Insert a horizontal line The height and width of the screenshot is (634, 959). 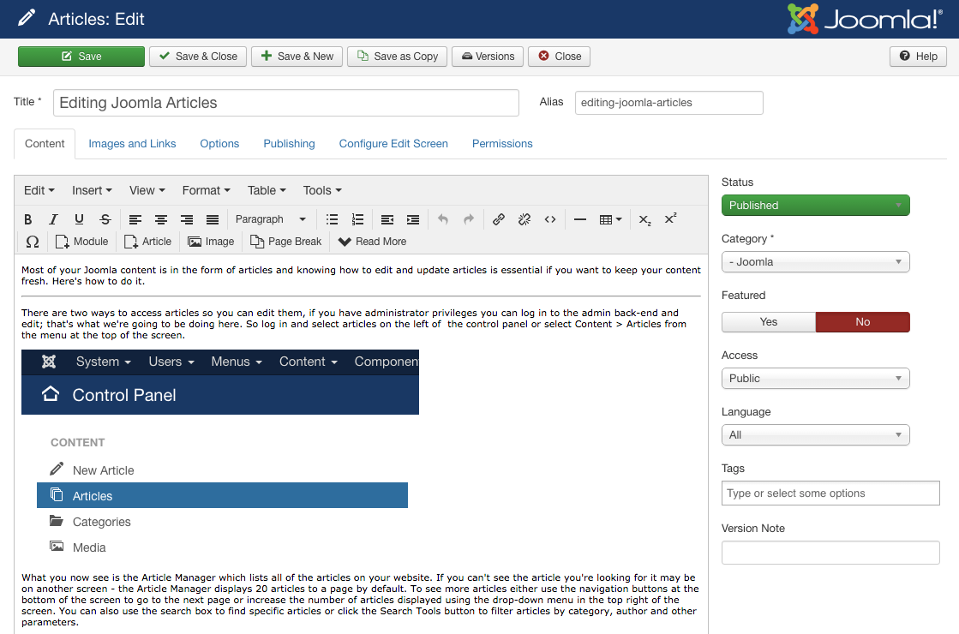[x=580, y=218]
